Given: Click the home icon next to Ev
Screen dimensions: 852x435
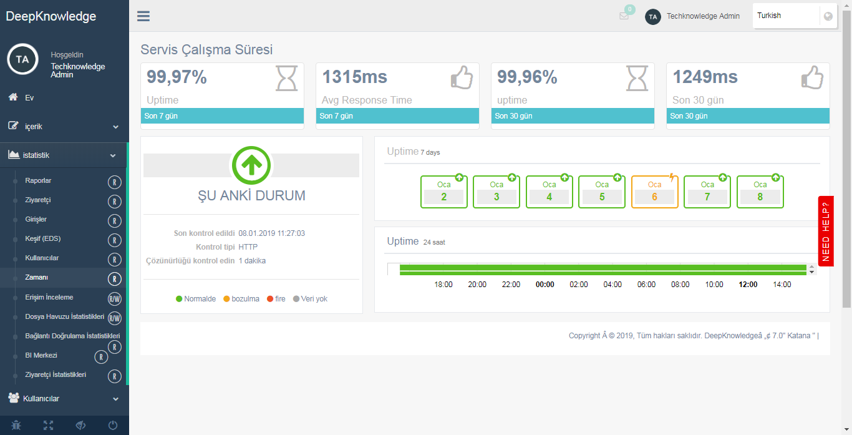Looking at the screenshot, I should 12,97.
